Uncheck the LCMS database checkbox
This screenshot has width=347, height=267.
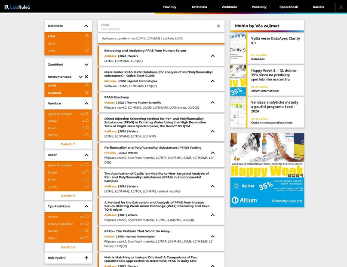(x=87, y=36)
